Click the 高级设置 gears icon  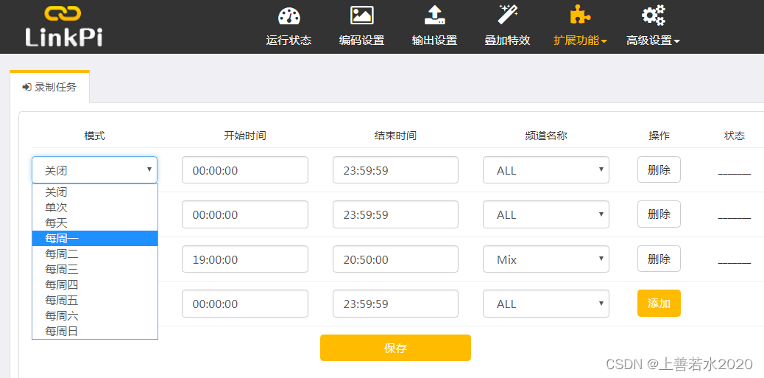point(653,15)
